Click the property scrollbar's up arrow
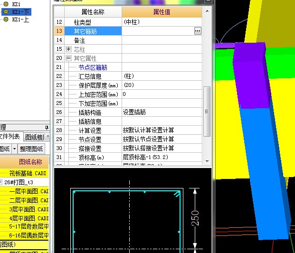Viewport: 295px width, 253px height. coord(207,11)
